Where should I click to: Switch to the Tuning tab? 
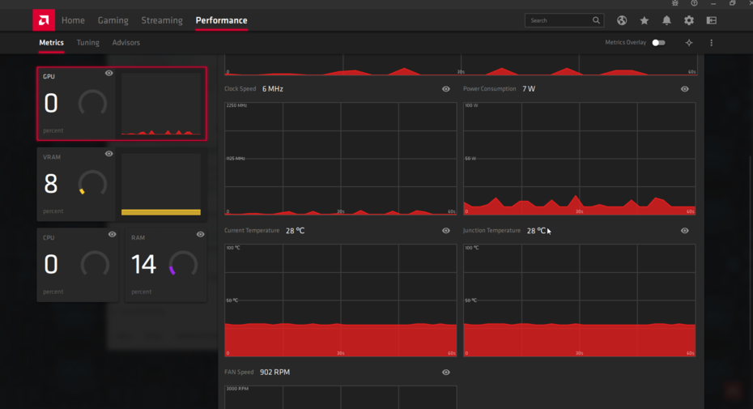coord(88,43)
